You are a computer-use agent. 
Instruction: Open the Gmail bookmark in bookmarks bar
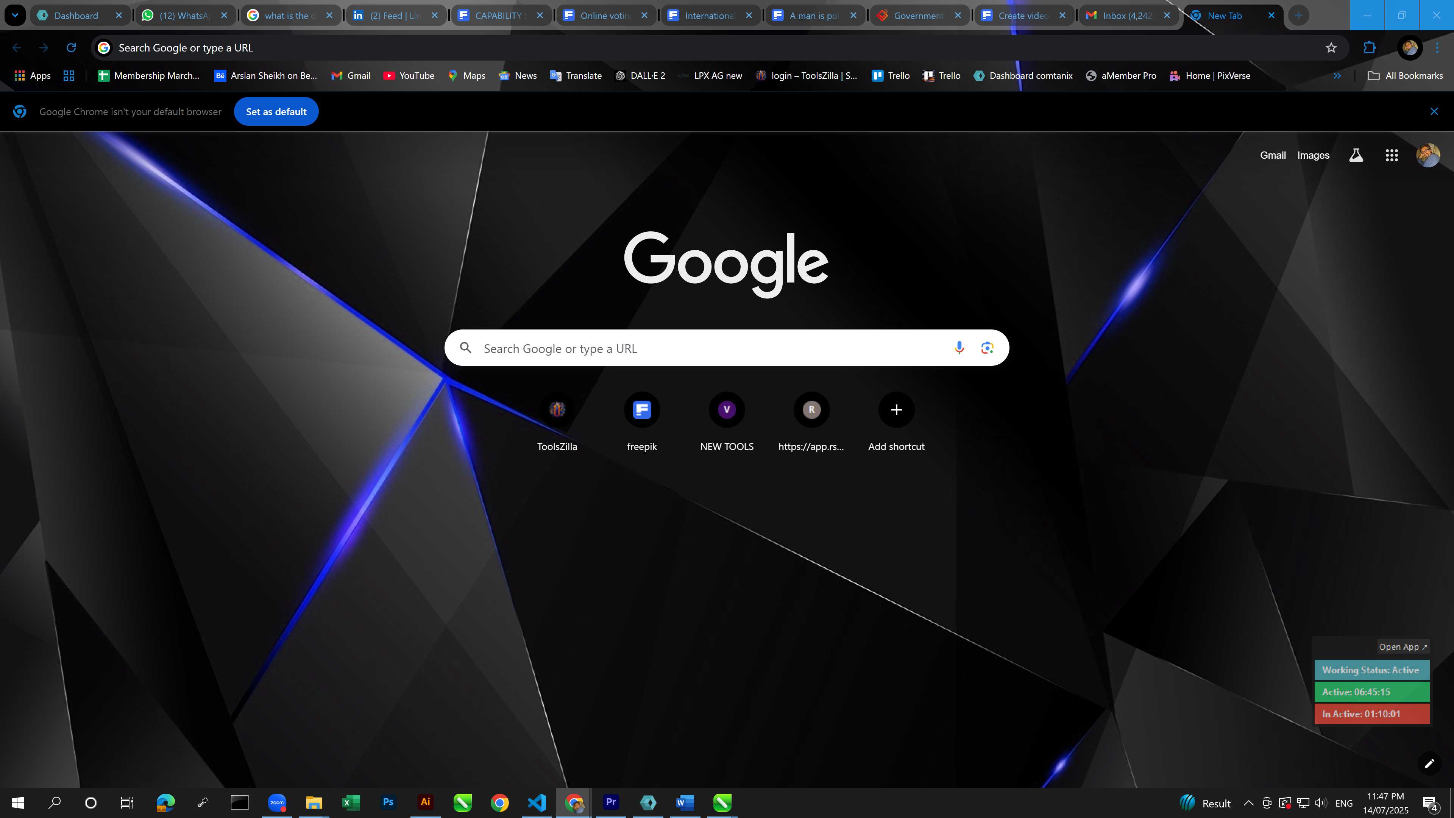coord(351,76)
